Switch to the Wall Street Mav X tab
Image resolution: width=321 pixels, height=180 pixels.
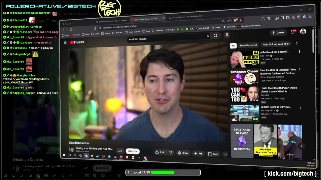pos(112,21)
